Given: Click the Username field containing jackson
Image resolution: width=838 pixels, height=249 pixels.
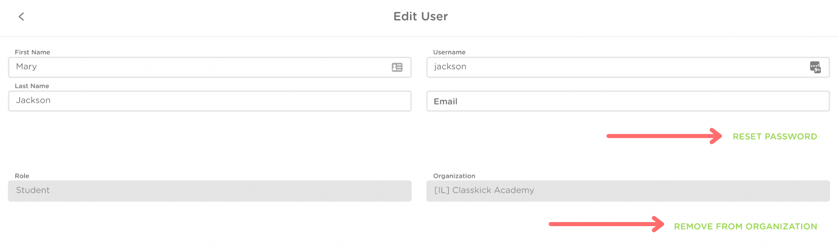Looking at the screenshot, I should 614,67.
